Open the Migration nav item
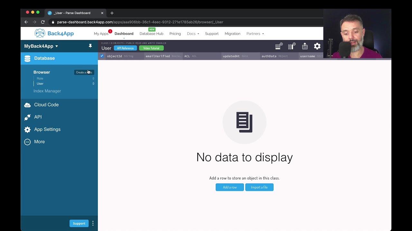This screenshot has width=412, height=231. (x=232, y=34)
